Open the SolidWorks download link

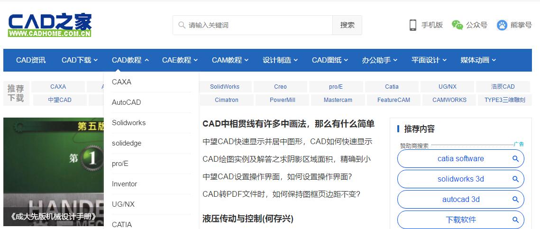[225, 87]
